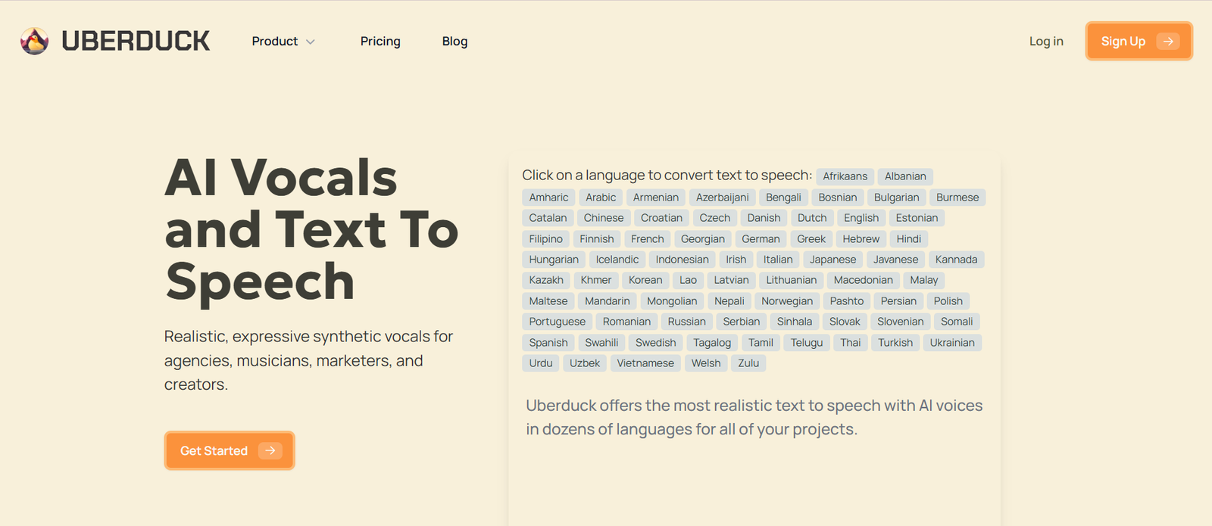Select the Mandarin language chip

pos(607,301)
